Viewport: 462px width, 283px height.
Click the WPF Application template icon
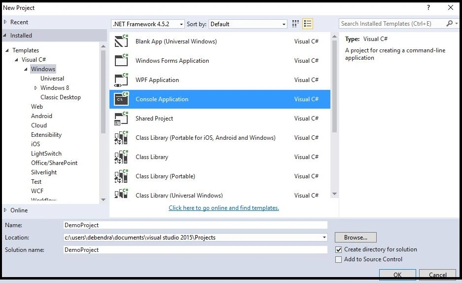(121, 80)
